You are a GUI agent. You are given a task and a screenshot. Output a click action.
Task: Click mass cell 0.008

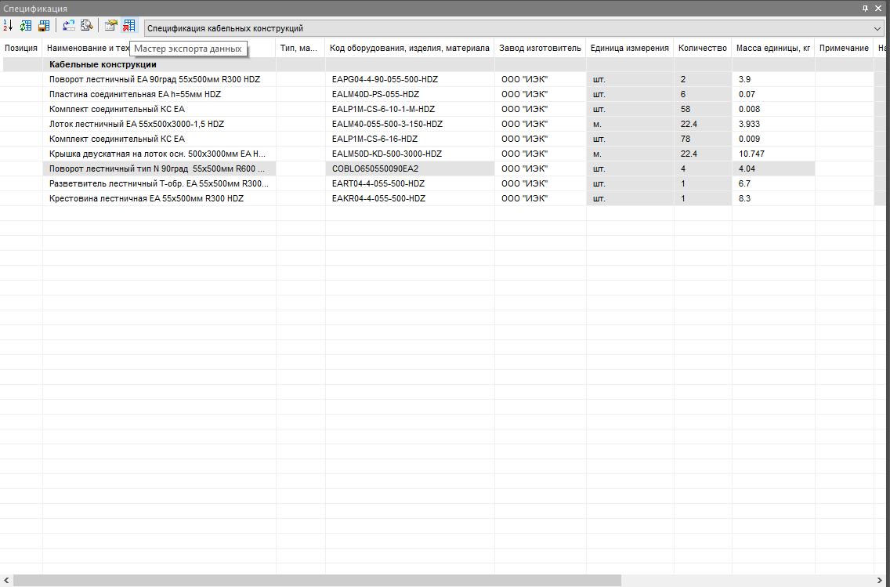[x=773, y=109]
